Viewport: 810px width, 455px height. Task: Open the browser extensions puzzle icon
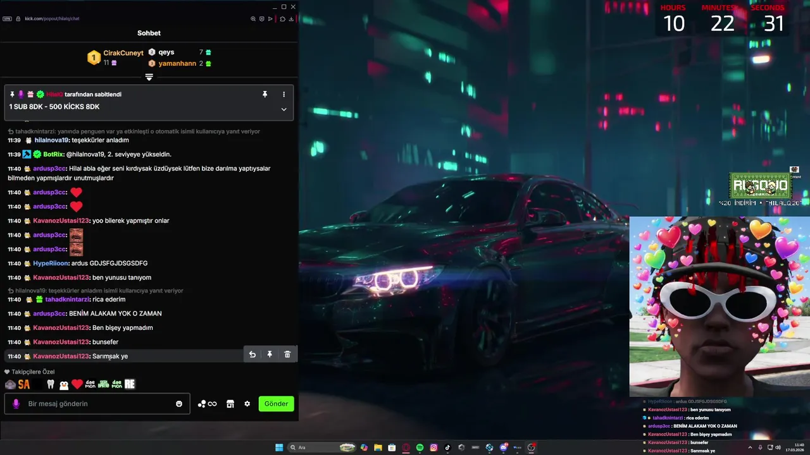[x=282, y=19]
